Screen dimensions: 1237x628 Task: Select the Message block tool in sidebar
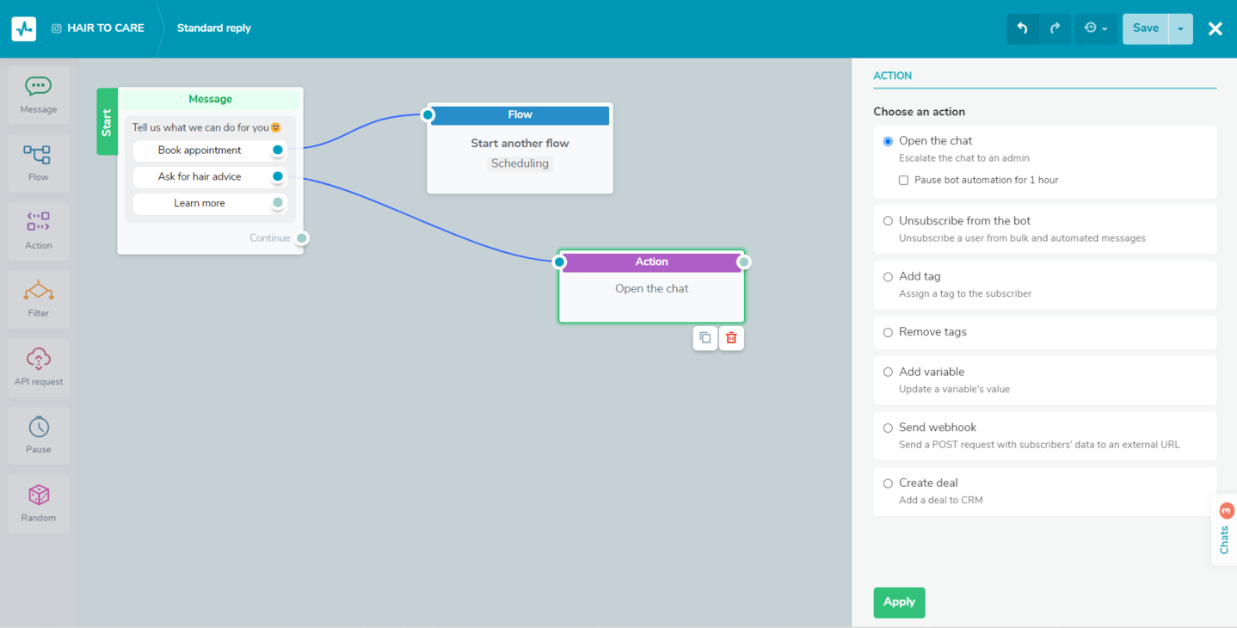pyautogui.click(x=39, y=95)
